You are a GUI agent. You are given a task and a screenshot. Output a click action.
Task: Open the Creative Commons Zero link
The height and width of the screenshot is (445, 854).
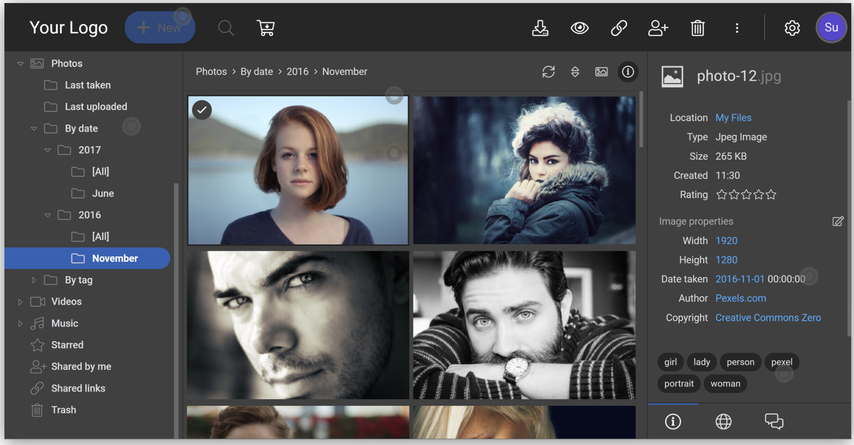[768, 318]
